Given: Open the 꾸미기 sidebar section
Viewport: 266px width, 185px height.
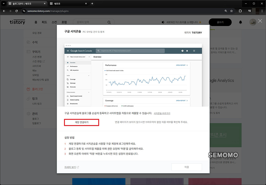Looking at the screenshot, I should [x=36, y=52].
